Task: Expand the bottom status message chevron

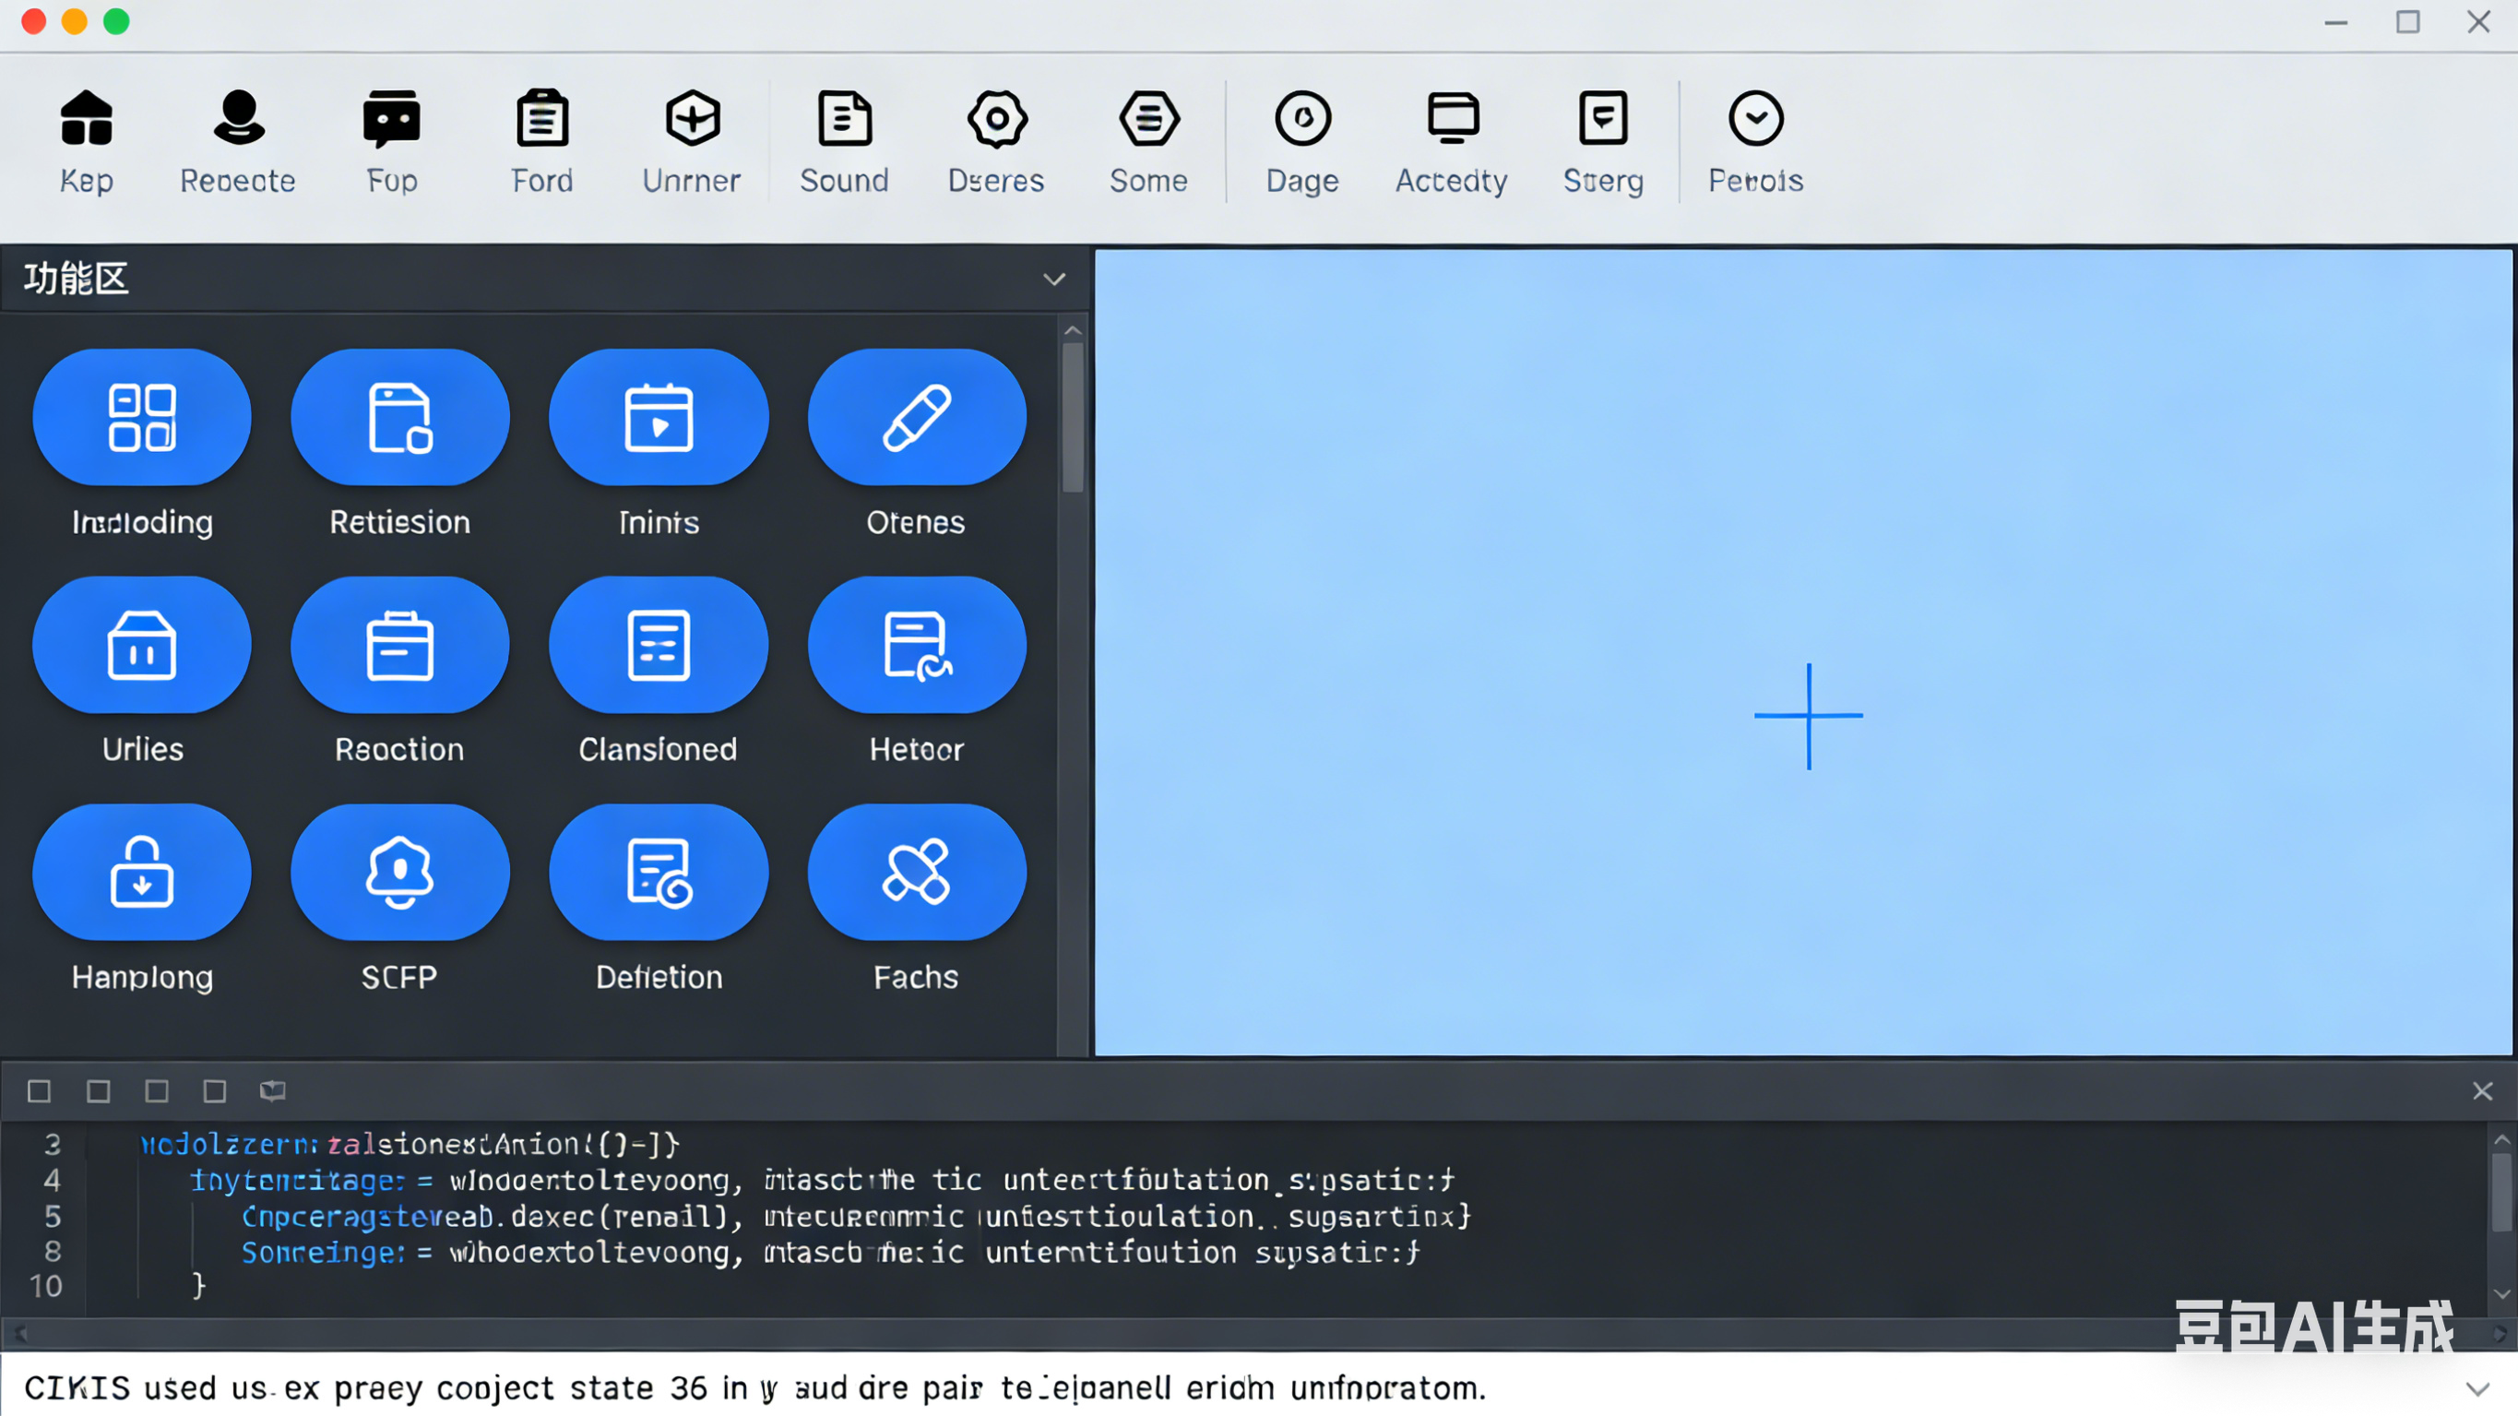Action: click(2476, 1388)
